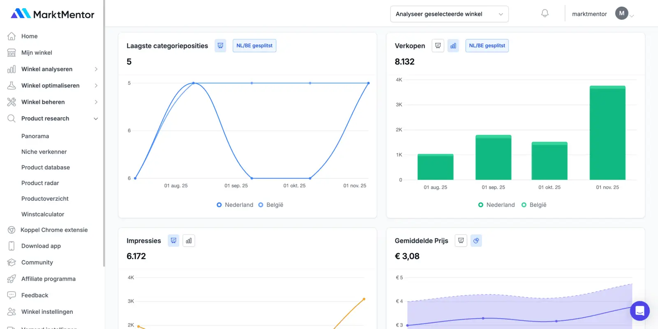Image resolution: width=658 pixels, height=329 pixels.
Task: Select pie chart icon in Gemiddelde Prijs
Action: pos(476,241)
